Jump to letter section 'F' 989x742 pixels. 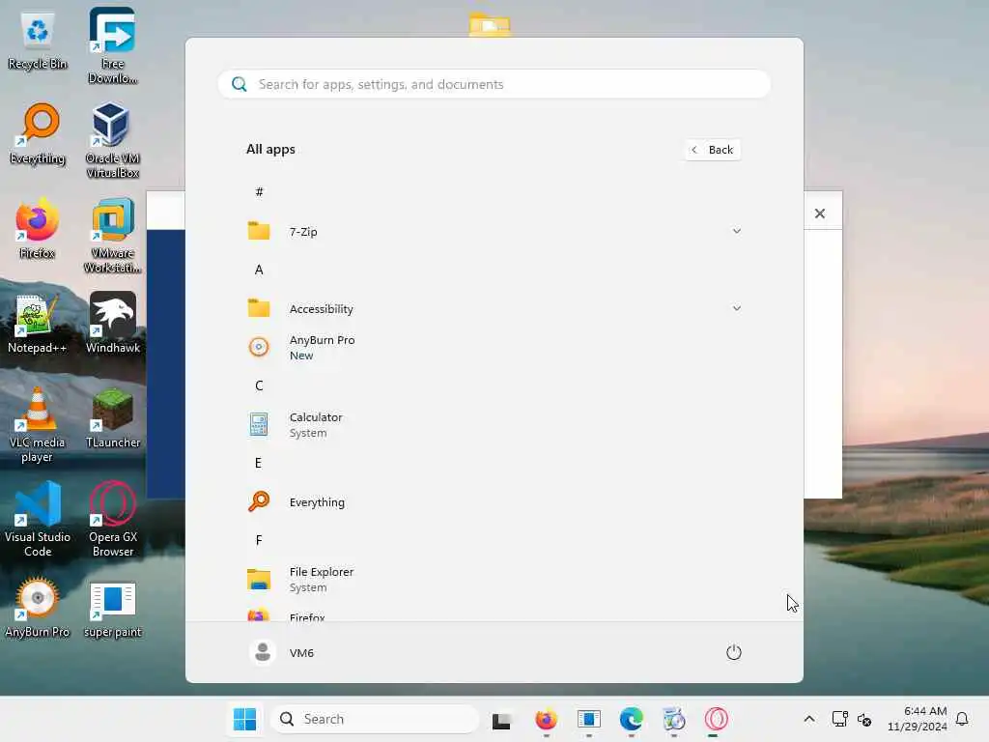259,541
